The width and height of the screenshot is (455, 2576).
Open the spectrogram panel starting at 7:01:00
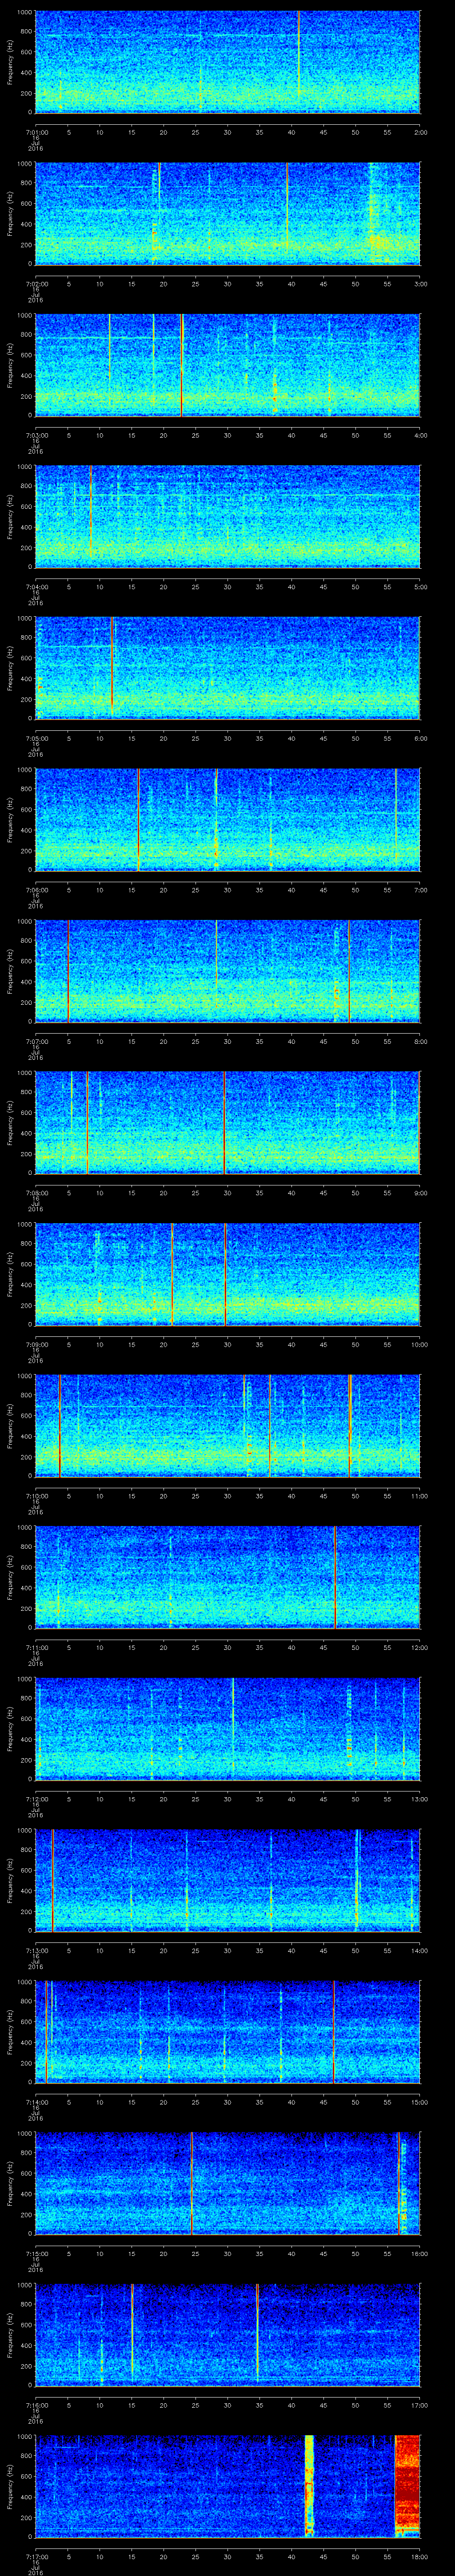pos(227,62)
